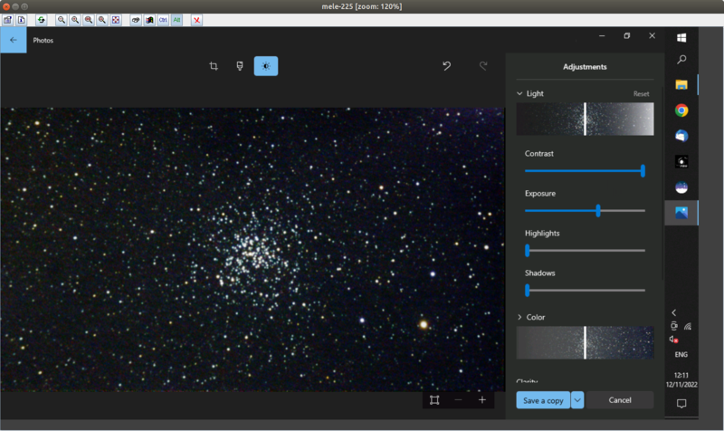Click third magnifier zoom icon in viewer toolbar

point(88,20)
